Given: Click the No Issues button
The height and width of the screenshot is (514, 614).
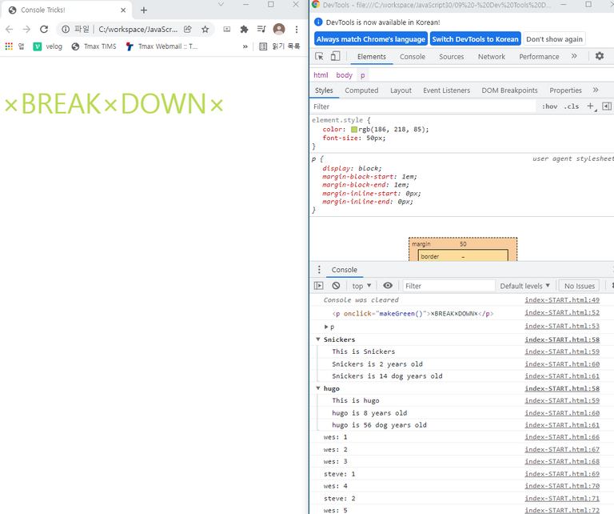Looking at the screenshot, I should (x=579, y=286).
